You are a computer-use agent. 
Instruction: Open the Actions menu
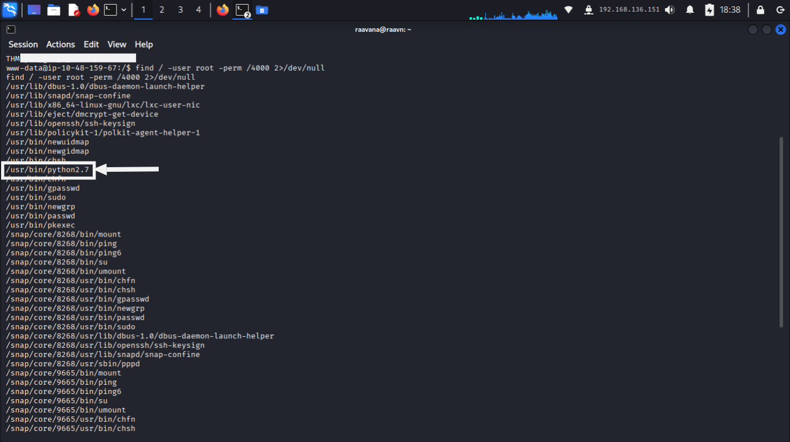pyautogui.click(x=61, y=45)
